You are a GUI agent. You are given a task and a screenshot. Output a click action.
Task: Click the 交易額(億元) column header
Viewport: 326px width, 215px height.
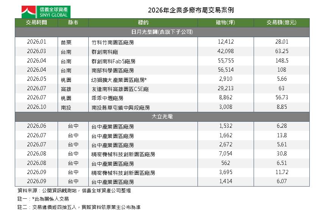[282, 23]
